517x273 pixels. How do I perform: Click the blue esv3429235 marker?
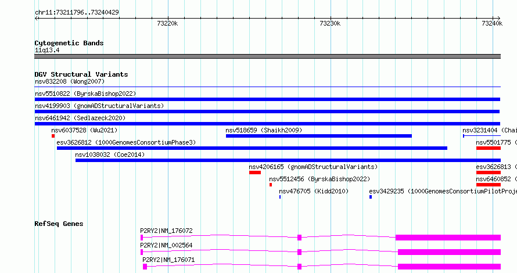pyautogui.click(x=371, y=197)
